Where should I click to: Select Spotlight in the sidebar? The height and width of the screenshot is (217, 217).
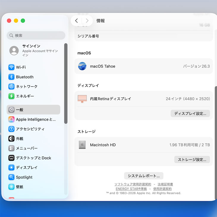tap(24, 177)
